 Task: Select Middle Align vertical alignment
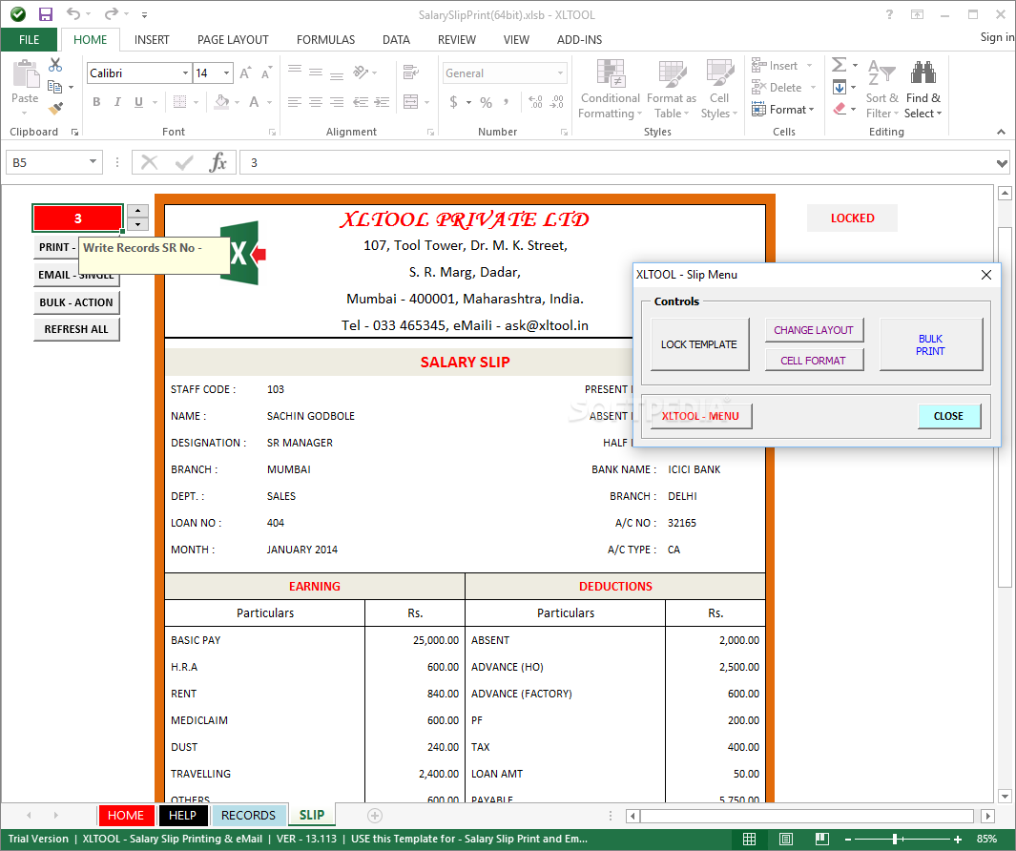point(316,72)
